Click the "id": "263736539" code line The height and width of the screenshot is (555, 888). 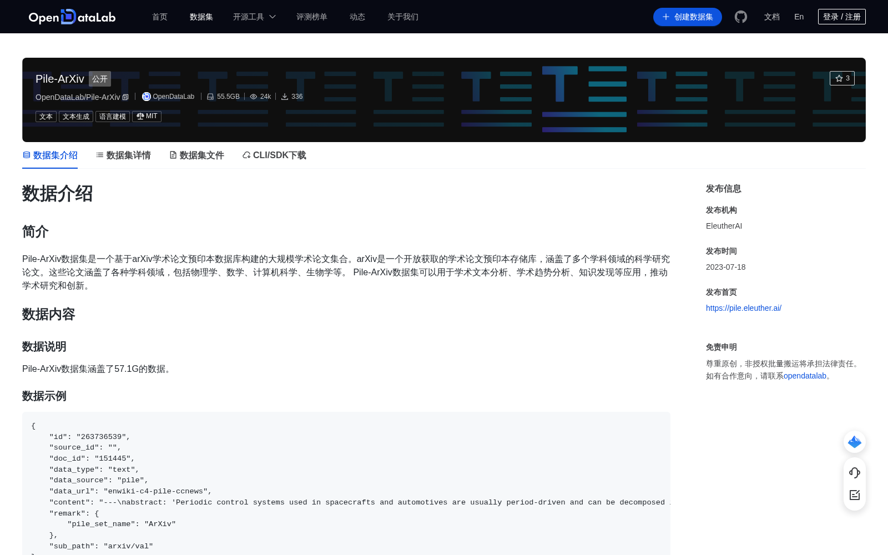coord(90,437)
